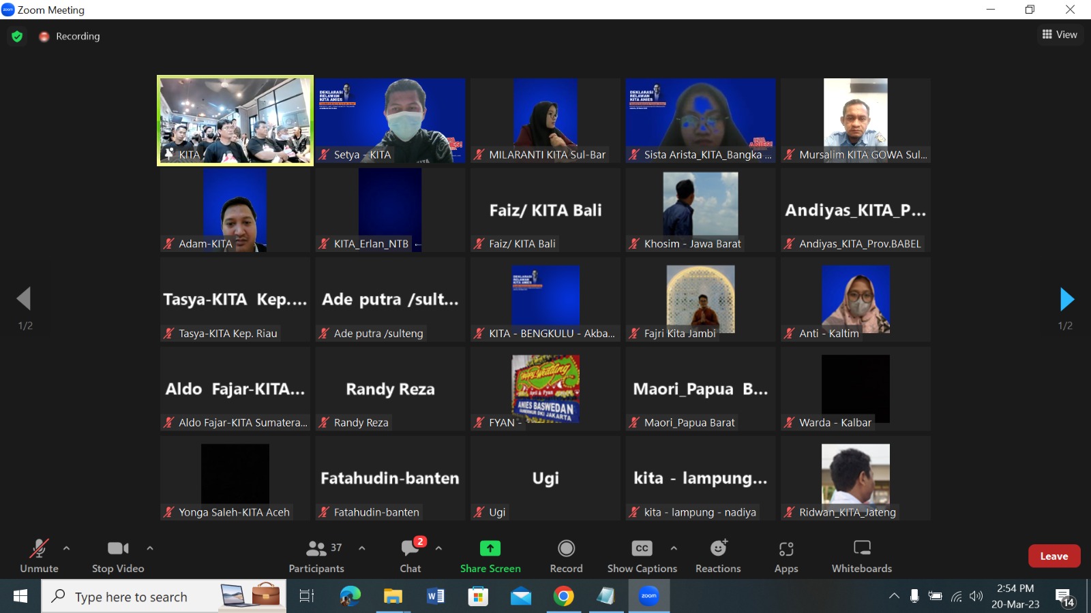Stop Video camera toggle
This screenshot has height=613, width=1091.
[x=118, y=548]
